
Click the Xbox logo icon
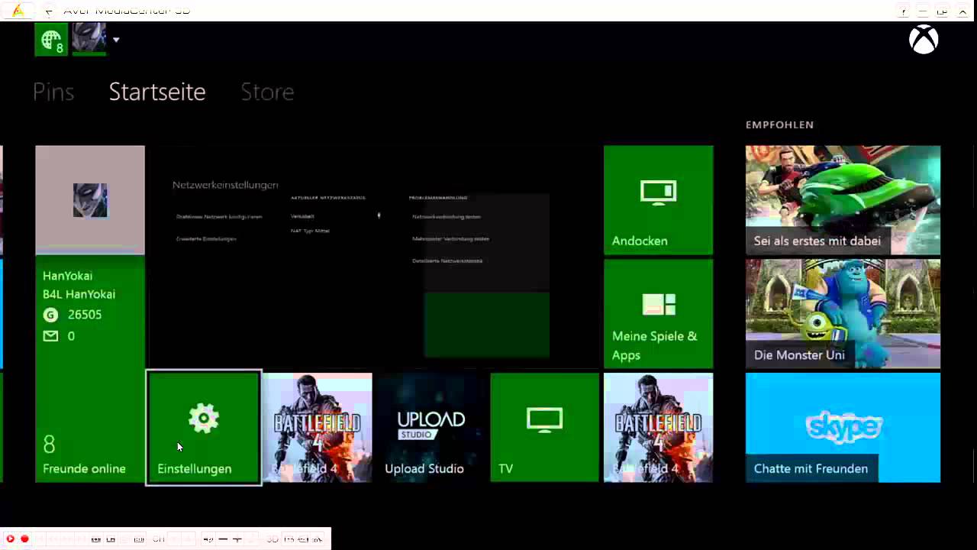click(924, 40)
